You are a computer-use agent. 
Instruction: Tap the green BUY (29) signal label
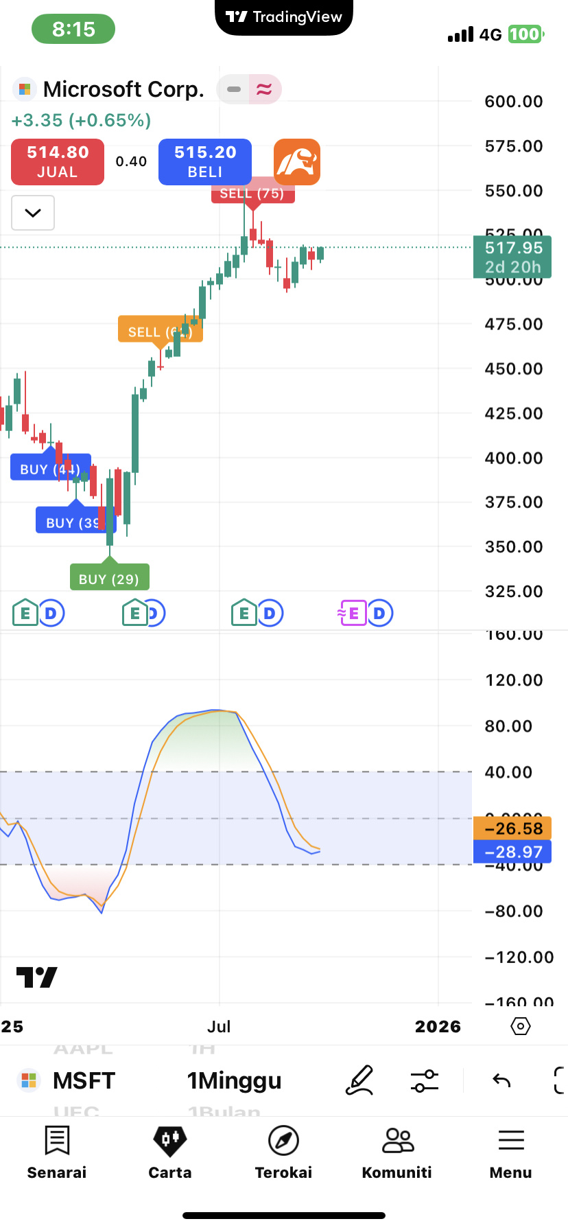coord(110,579)
